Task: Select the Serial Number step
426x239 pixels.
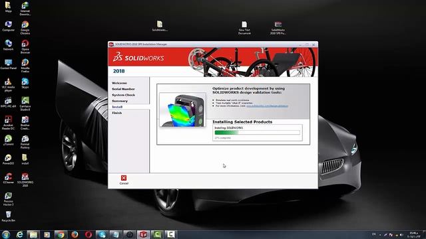Action: point(123,89)
